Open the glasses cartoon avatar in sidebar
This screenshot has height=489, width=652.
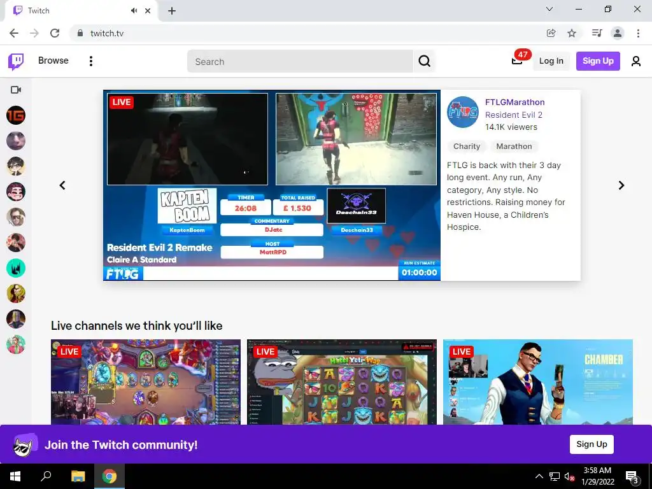[16, 166]
